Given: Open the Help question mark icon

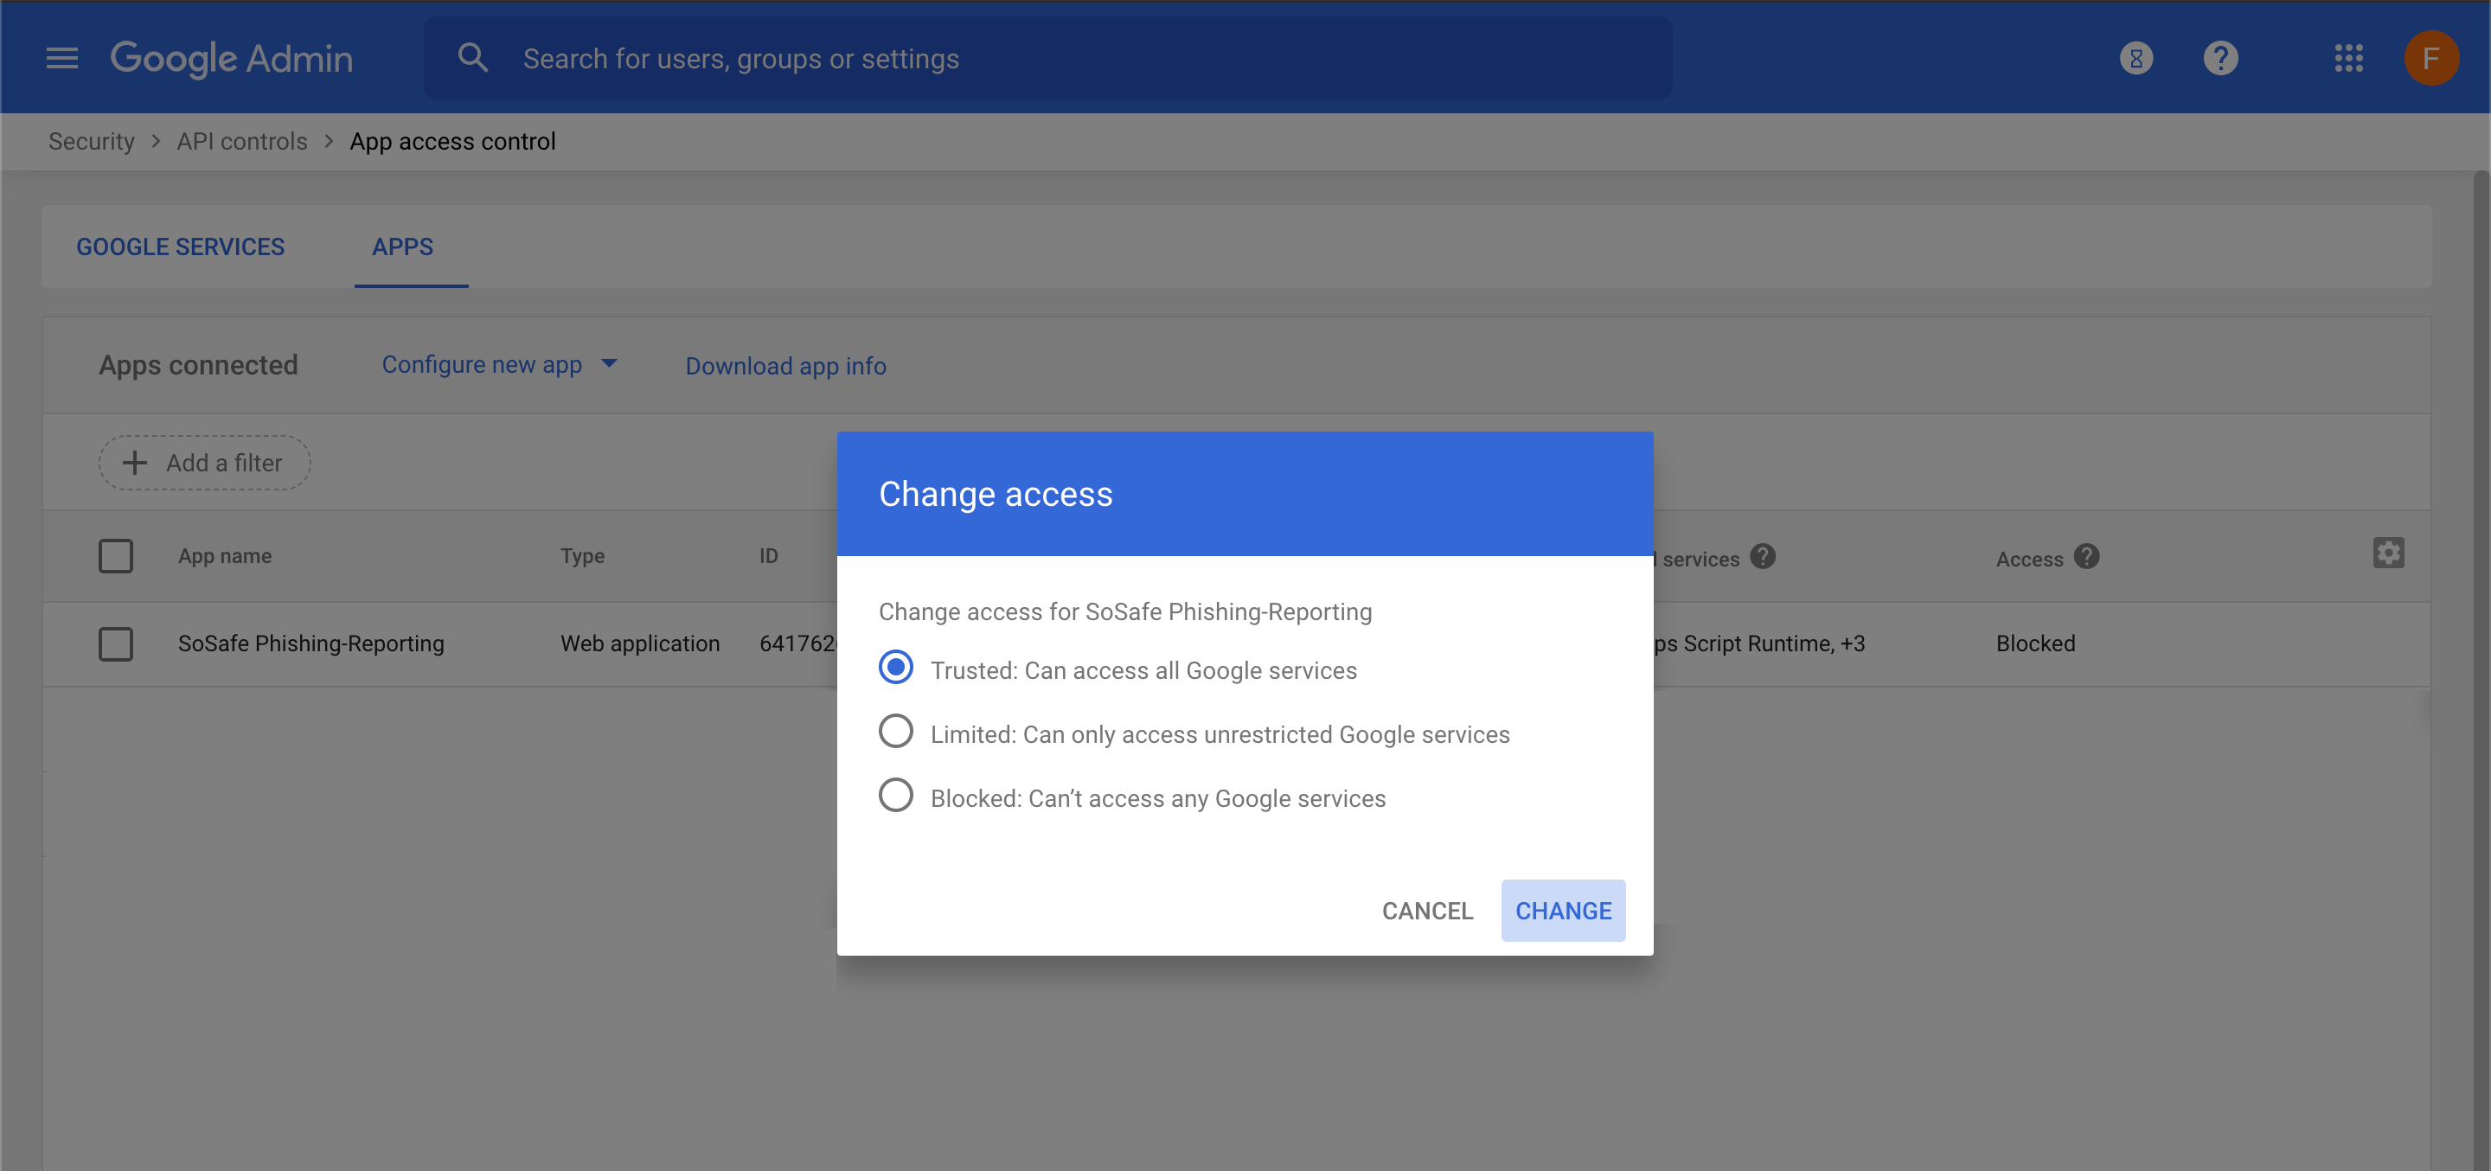Looking at the screenshot, I should pyautogui.click(x=2220, y=59).
